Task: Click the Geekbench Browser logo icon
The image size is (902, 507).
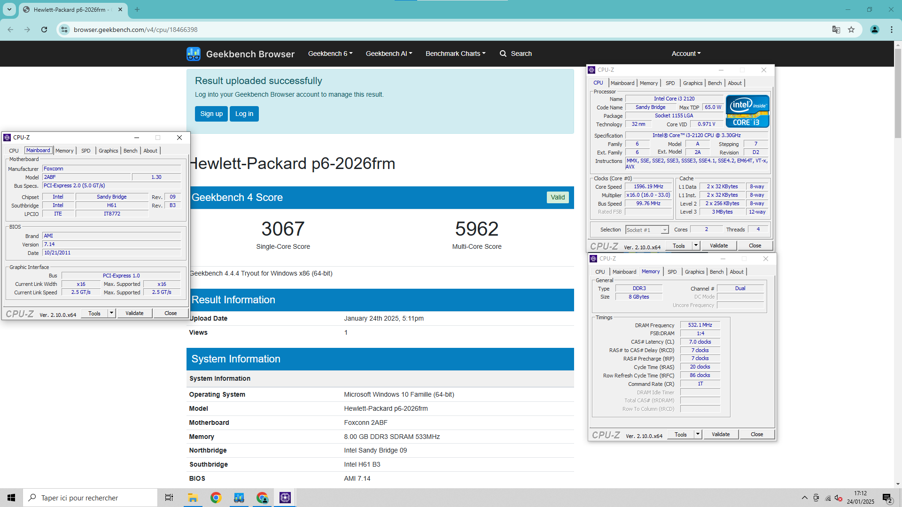Action: click(193, 54)
